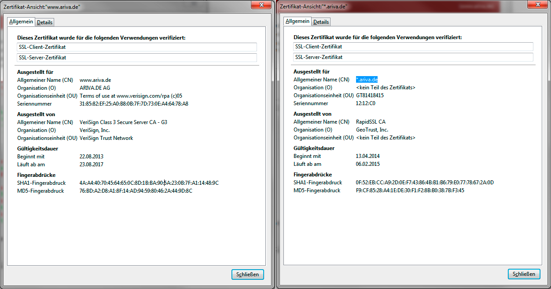Click 'Fingerabdrücke' heading in *.ariva.de window
Image resolution: width=551 pixels, height=289 pixels.
click(x=313, y=175)
